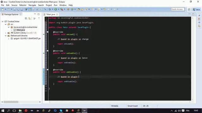Image resolution: width=202 pixels, height=113 pixels.
Task: Click the New file wizard toolbar icon
Action: coord(3,9)
